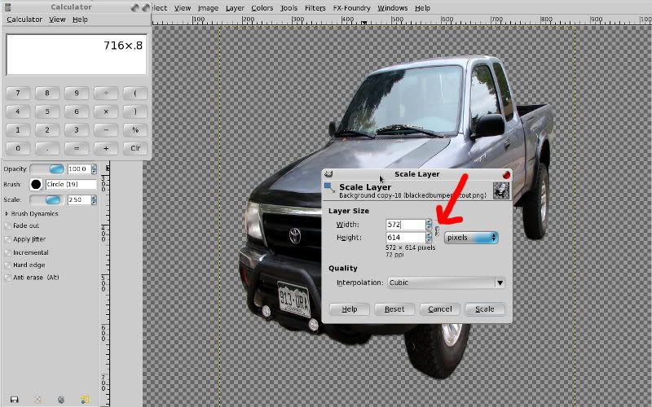Click the 5 key in Calculator

47,112
